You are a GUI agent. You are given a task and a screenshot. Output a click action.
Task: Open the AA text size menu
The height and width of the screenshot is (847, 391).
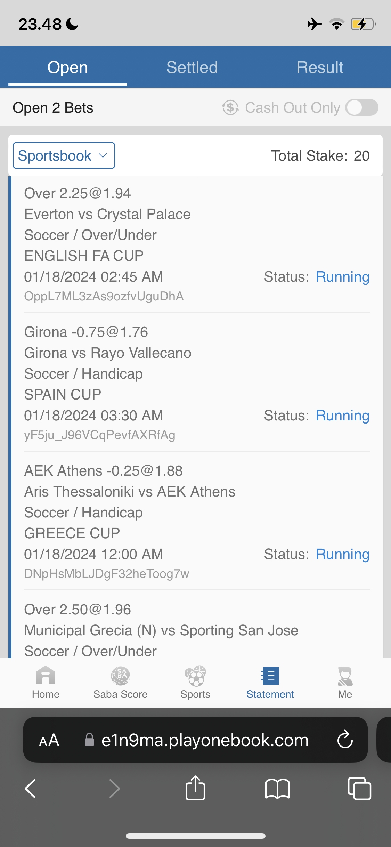tap(49, 740)
